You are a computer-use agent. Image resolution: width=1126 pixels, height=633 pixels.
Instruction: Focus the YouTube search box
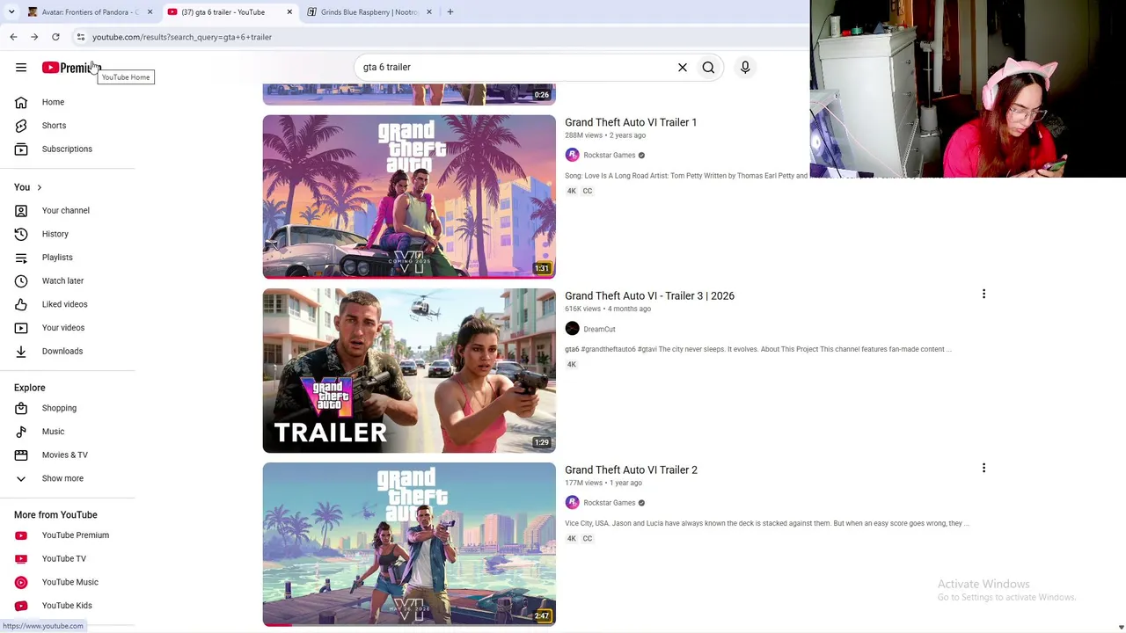click(x=515, y=67)
